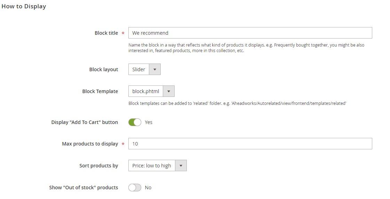
Task: Disable the Display "Add To Cart" button toggle
Action: pos(135,122)
